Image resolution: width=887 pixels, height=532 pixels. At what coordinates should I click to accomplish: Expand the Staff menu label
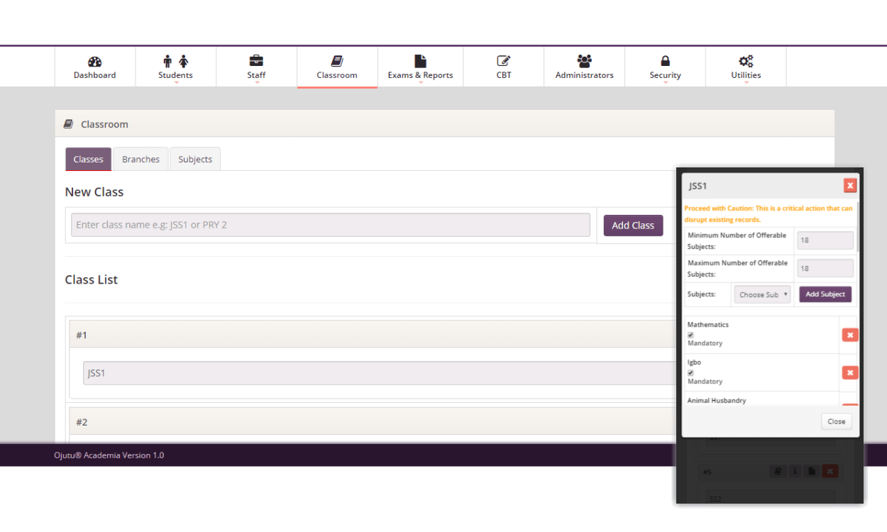click(256, 75)
